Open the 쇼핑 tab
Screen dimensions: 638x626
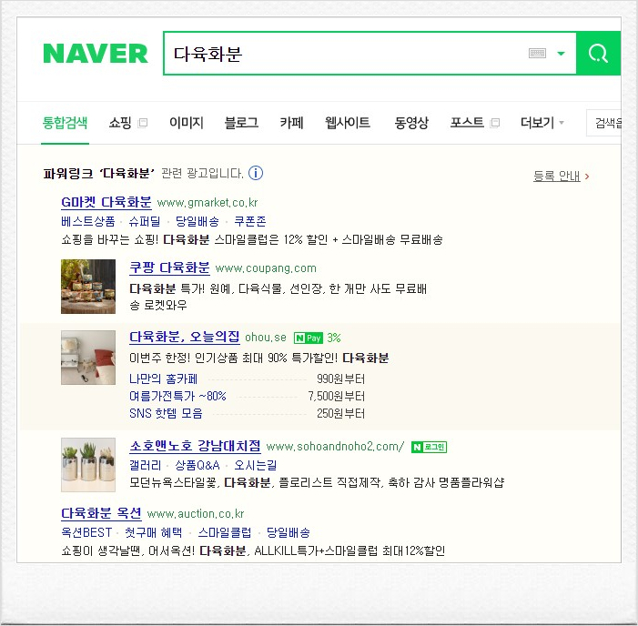point(120,123)
